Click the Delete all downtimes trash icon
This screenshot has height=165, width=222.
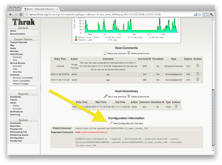[129, 96]
